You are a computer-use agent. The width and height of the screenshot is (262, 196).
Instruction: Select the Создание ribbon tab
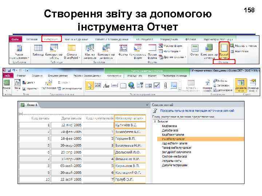click(51, 39)
